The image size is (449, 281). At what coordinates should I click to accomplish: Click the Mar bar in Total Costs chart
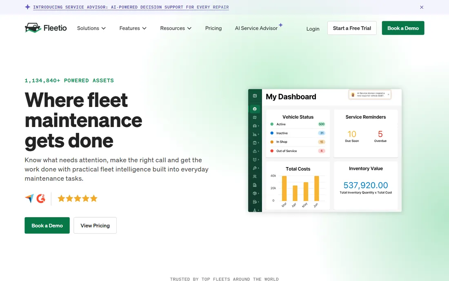pos(285,188)
